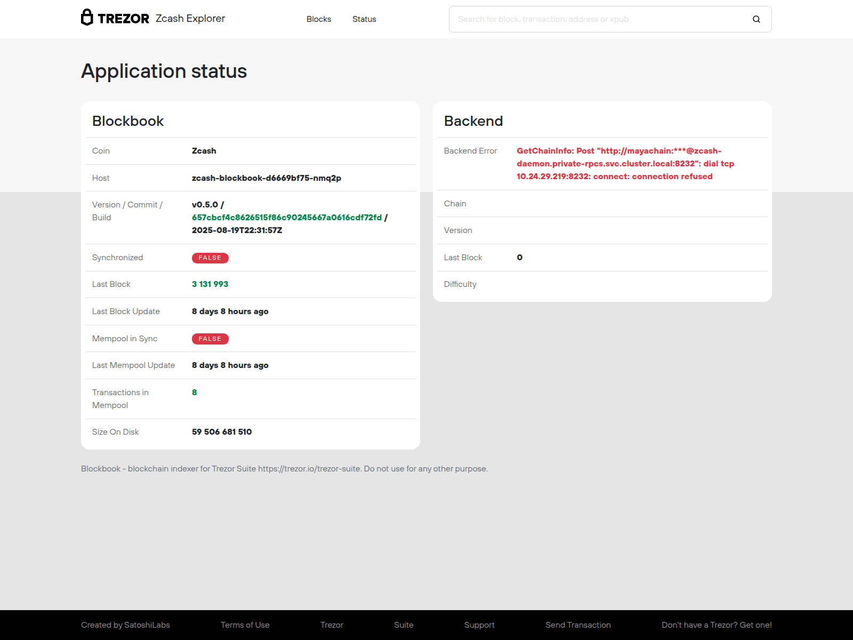Click the Application status page heading
This screenshot has width=853, height=640.
(x=164, y=71)
